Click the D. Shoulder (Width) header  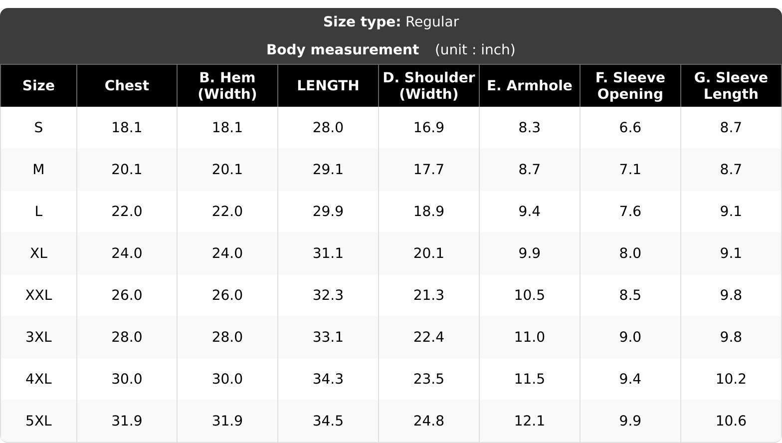429,86
